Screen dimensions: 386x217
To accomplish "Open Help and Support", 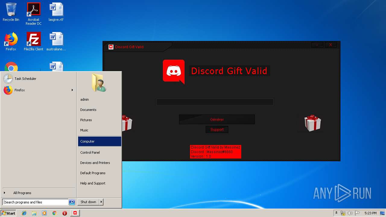I will (x=100, y=183).
